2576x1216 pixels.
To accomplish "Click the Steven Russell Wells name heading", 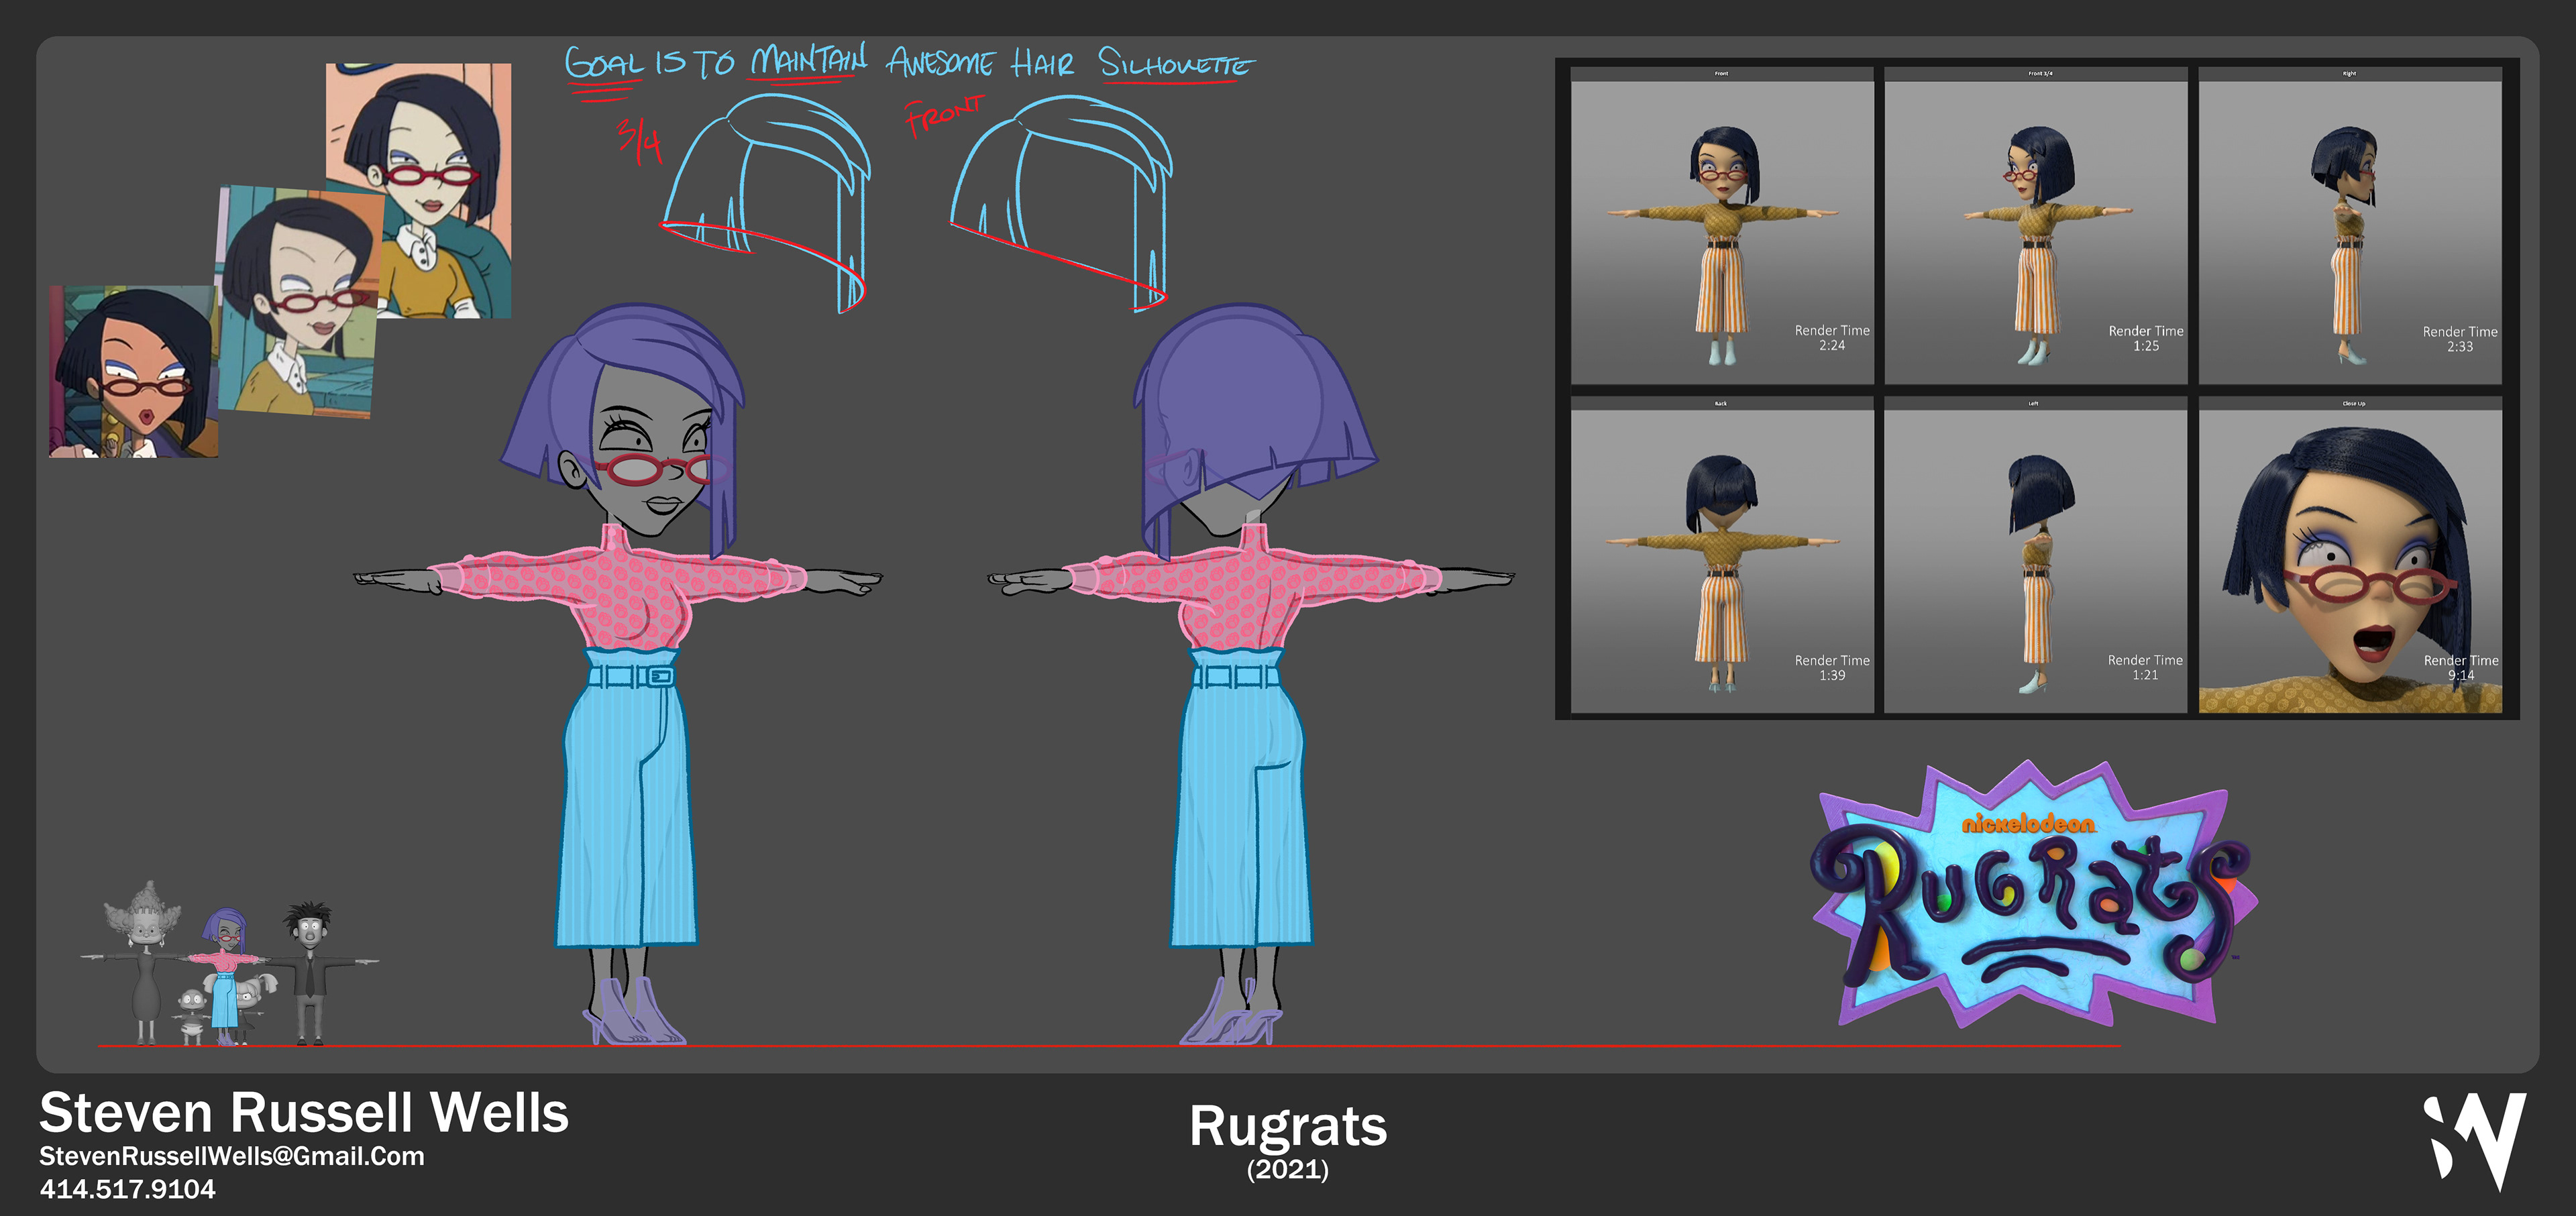I will [303, 1112].
